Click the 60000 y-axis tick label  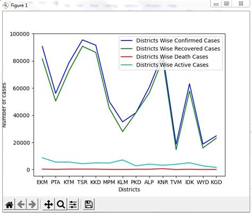coord(21,88)
